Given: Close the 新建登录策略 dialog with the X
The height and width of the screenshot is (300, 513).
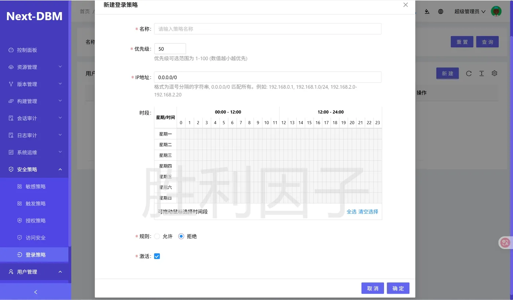Looking at the screenshot, I should tap(405, 5).
